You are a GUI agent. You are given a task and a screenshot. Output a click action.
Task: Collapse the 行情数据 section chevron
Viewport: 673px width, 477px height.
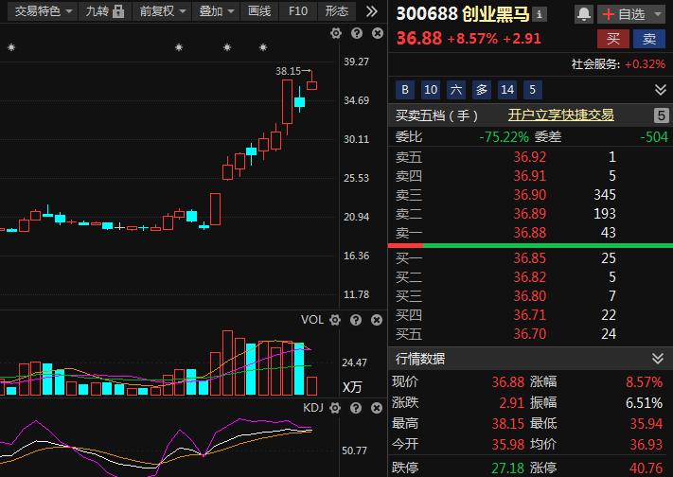[658, 359]
